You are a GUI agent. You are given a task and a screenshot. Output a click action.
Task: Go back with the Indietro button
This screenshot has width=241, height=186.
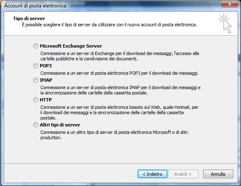(x=152, y=174)
